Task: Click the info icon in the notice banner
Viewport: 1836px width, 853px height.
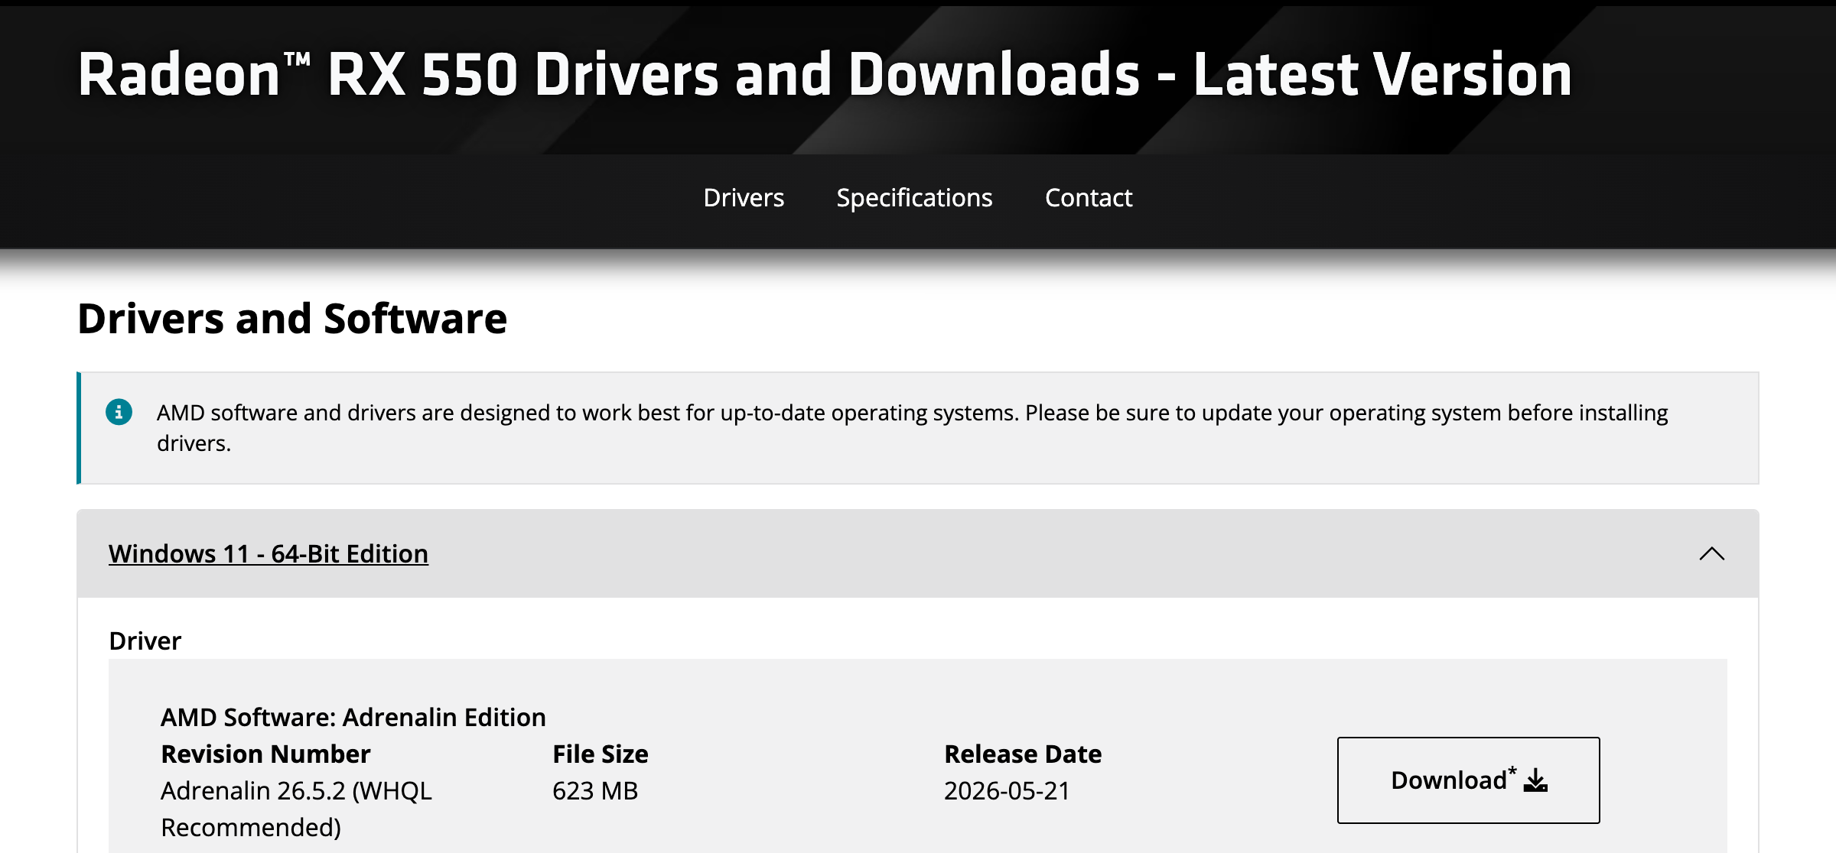Action: coord(119,412)
